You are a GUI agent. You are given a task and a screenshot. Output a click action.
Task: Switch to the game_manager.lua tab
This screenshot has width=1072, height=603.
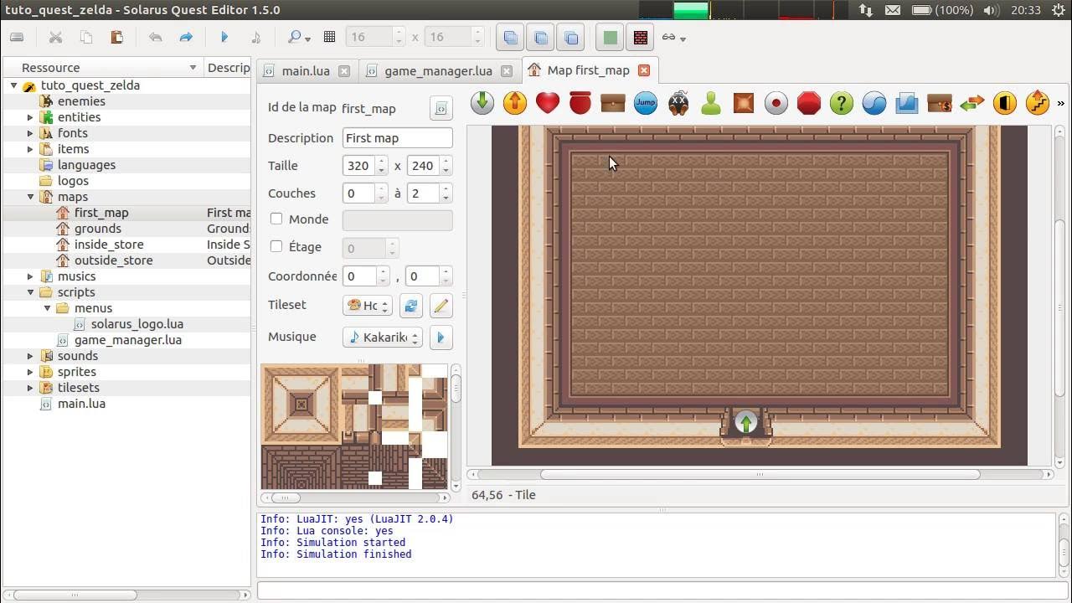(x=438, y=70)
